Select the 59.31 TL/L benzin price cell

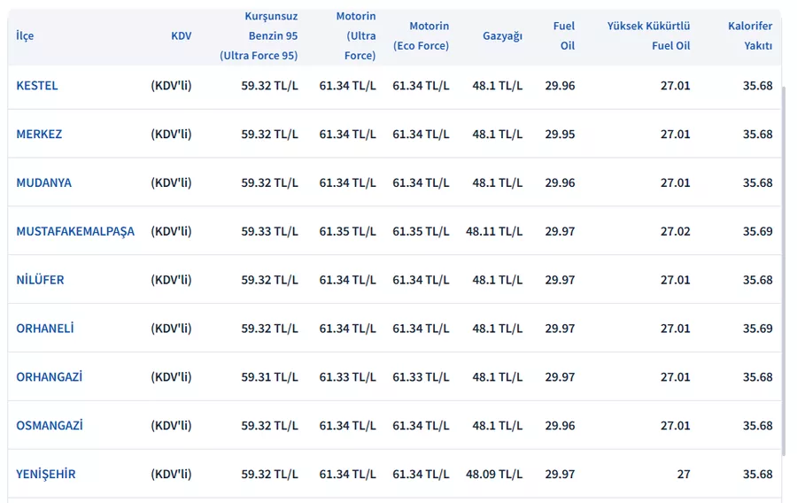click(x=269, y=377)
